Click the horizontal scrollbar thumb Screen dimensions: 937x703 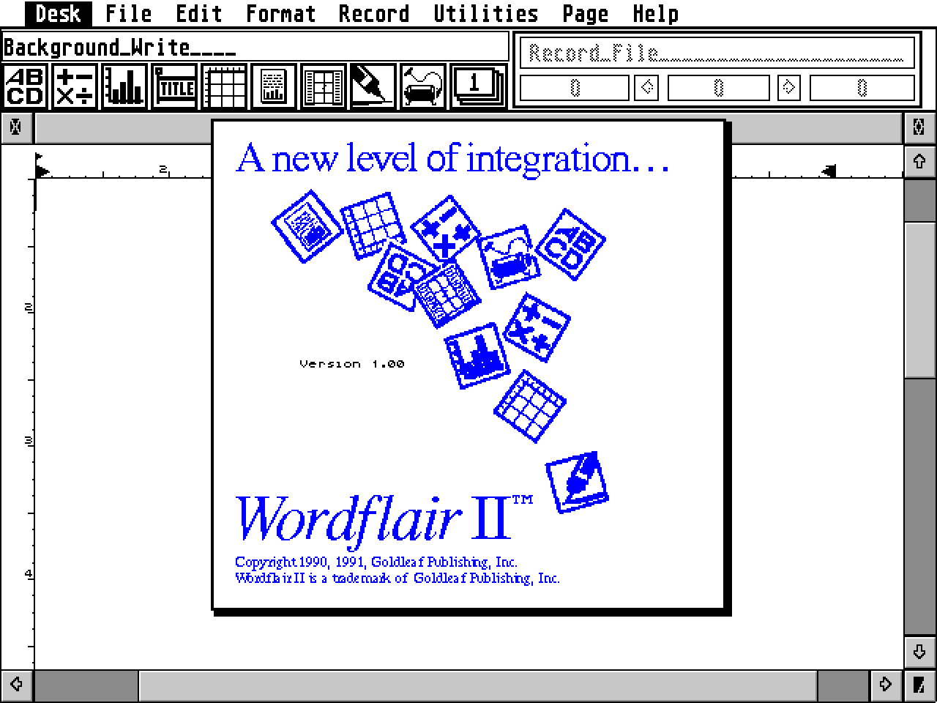477,685
